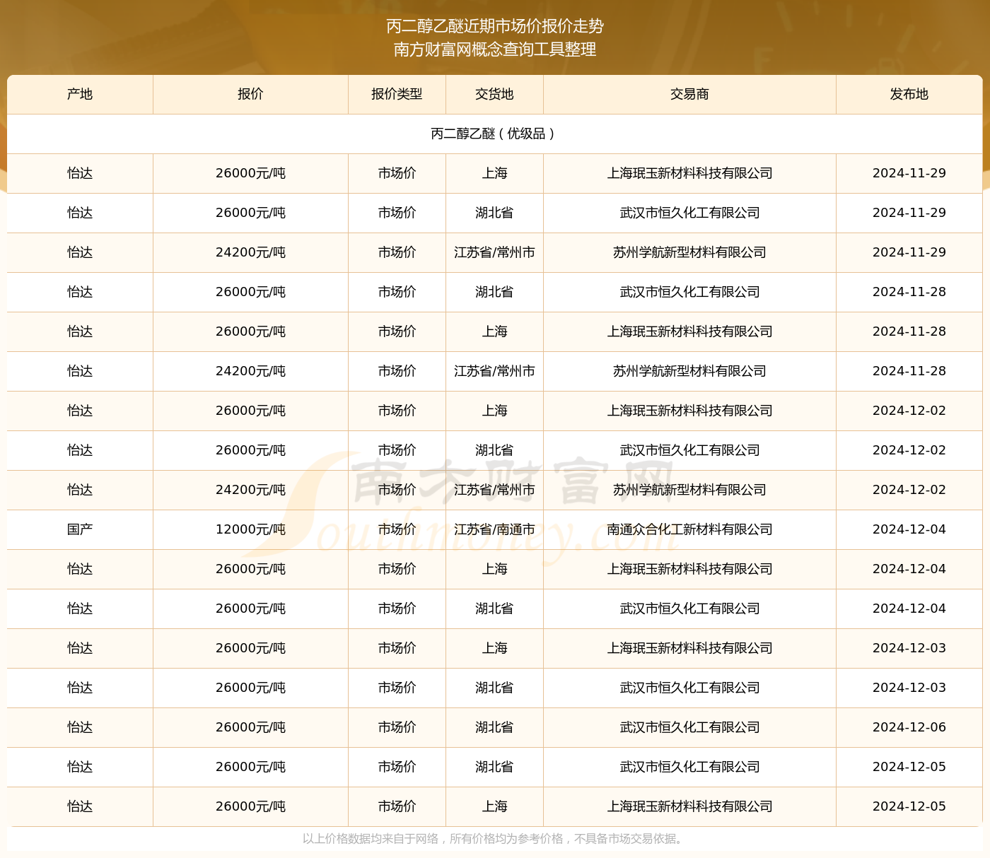This screenshot has height=858, width=990.
Task: Click the 2024-12-05 date in the 上海珉玉 row
Action: point(909,806)
